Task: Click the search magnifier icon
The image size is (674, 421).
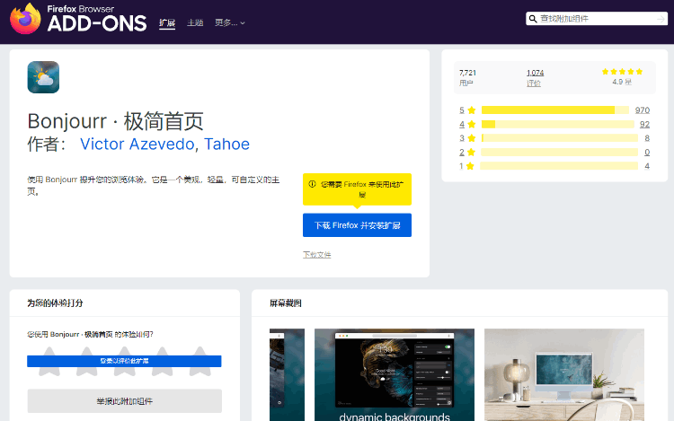Action: coord(533,19)
